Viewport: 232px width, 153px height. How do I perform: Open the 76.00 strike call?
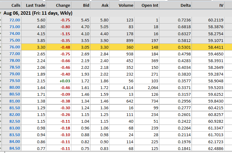pos(15,47)
